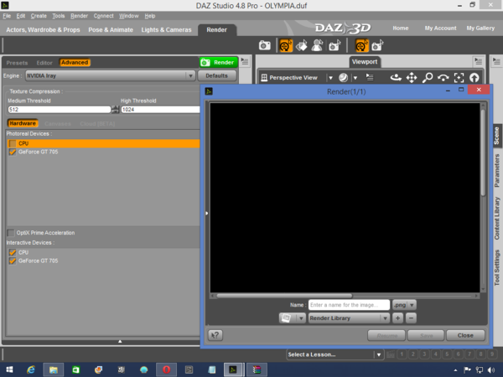Viewport: 503px width, 377px height.
Task: Click Close in the Render window
Action: click(x=465, y=335)
